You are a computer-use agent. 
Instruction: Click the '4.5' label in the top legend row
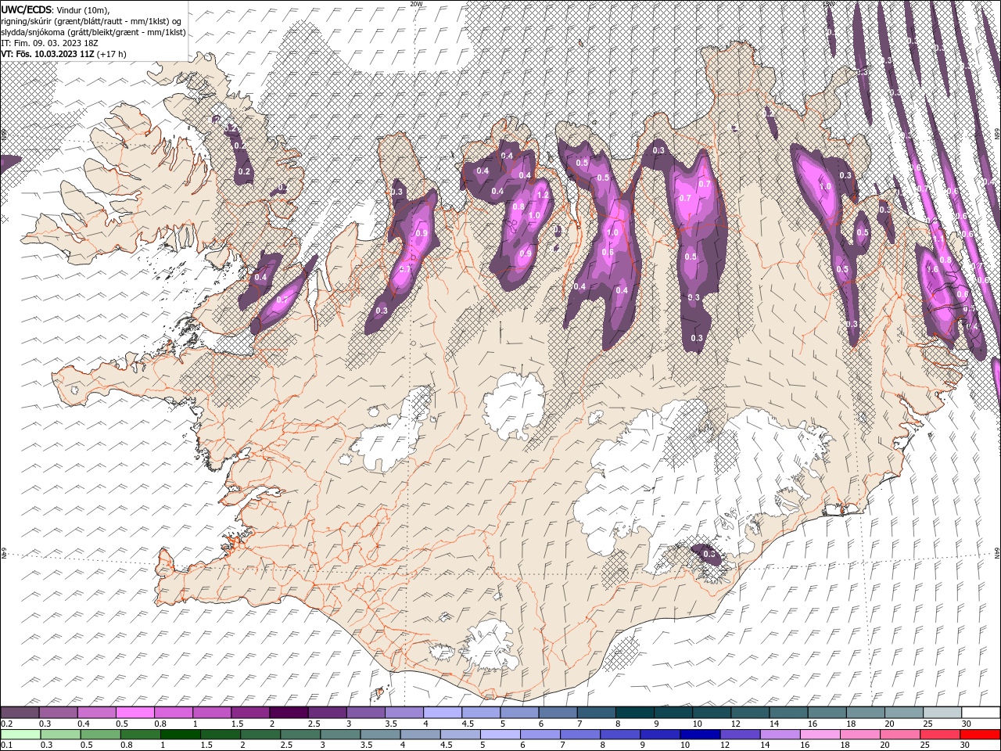pos(468,724)
